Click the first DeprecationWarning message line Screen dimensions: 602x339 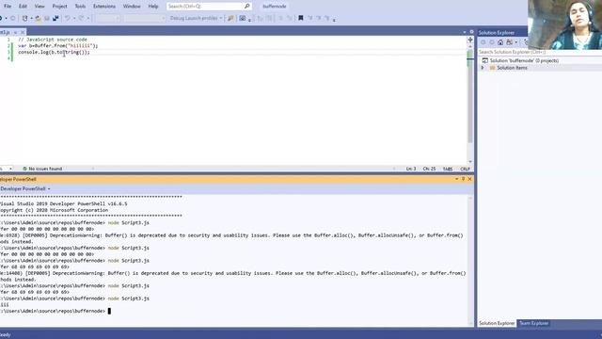pos(232,235)
